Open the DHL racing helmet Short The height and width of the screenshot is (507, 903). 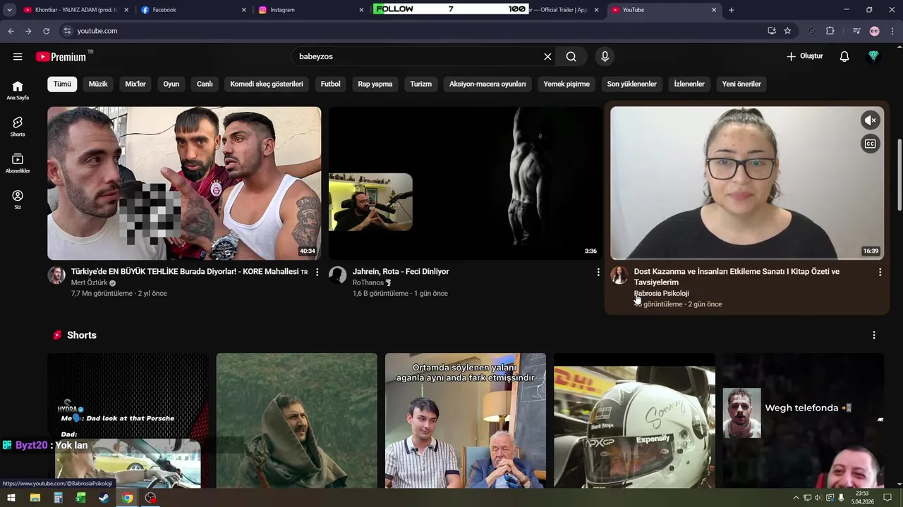click(634, 420)
